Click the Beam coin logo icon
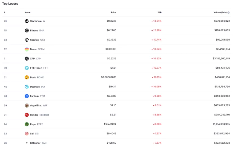Viewport: 235px width, 147px height. coord(27,49)
